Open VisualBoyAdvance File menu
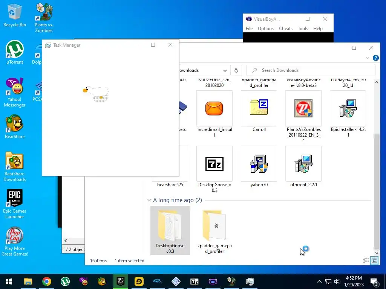386x289 pixels. pyautogui.click(x=249, y=29)
